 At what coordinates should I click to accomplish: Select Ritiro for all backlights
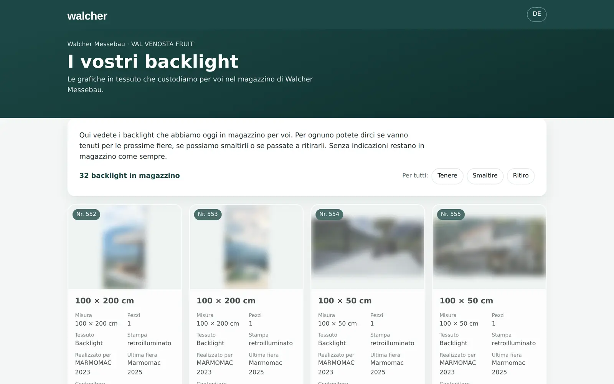(520, 176)
